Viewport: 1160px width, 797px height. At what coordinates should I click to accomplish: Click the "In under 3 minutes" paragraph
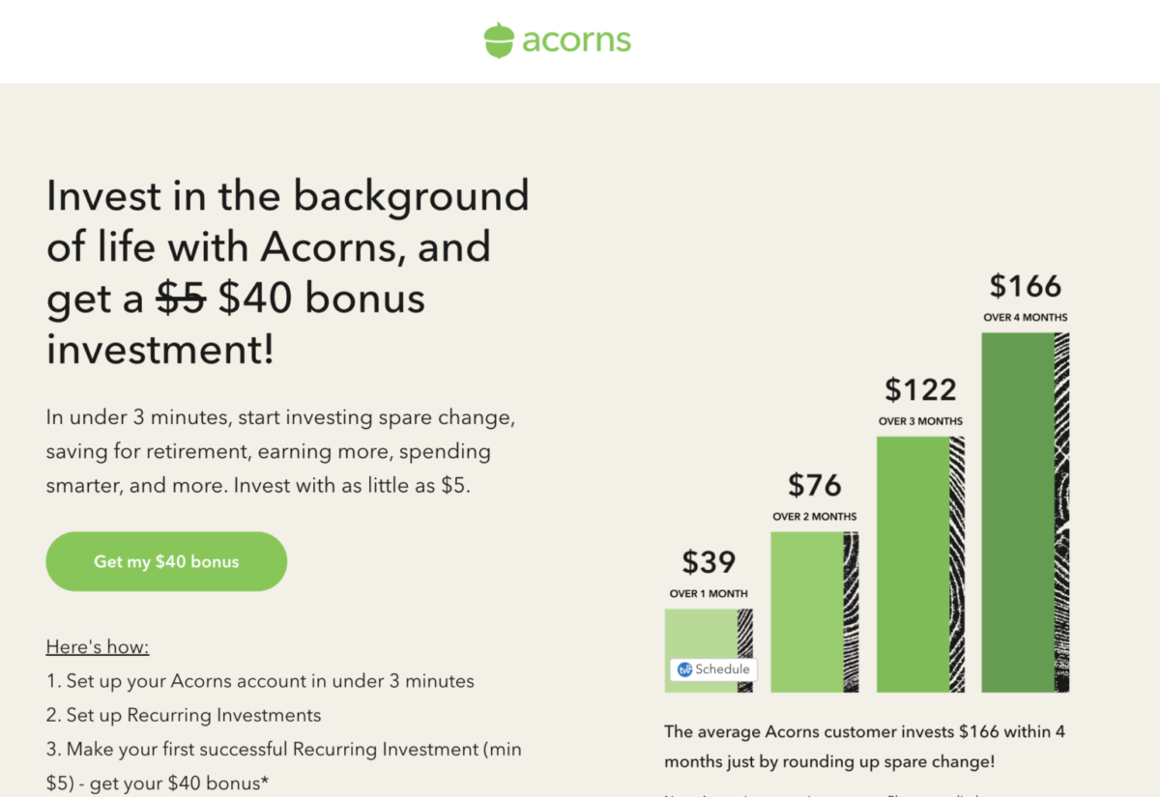[x=282, y=451]
